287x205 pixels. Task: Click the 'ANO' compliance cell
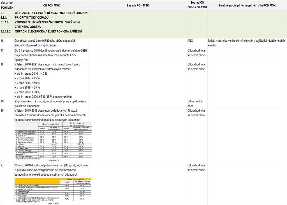(190, 41)
